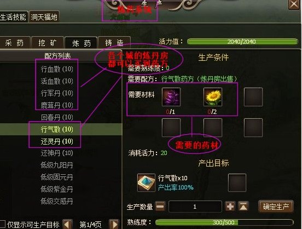
Task: Select the 回春丹 recipe in list
Action: click(x=57, y=117)
